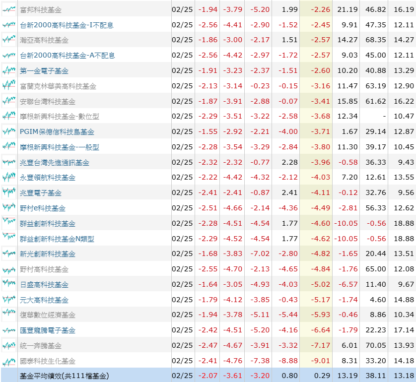Open the 國泰科技生化基金 link
Image resolution: width=416 pixels, height=382 pixels.
coord(48,361)
